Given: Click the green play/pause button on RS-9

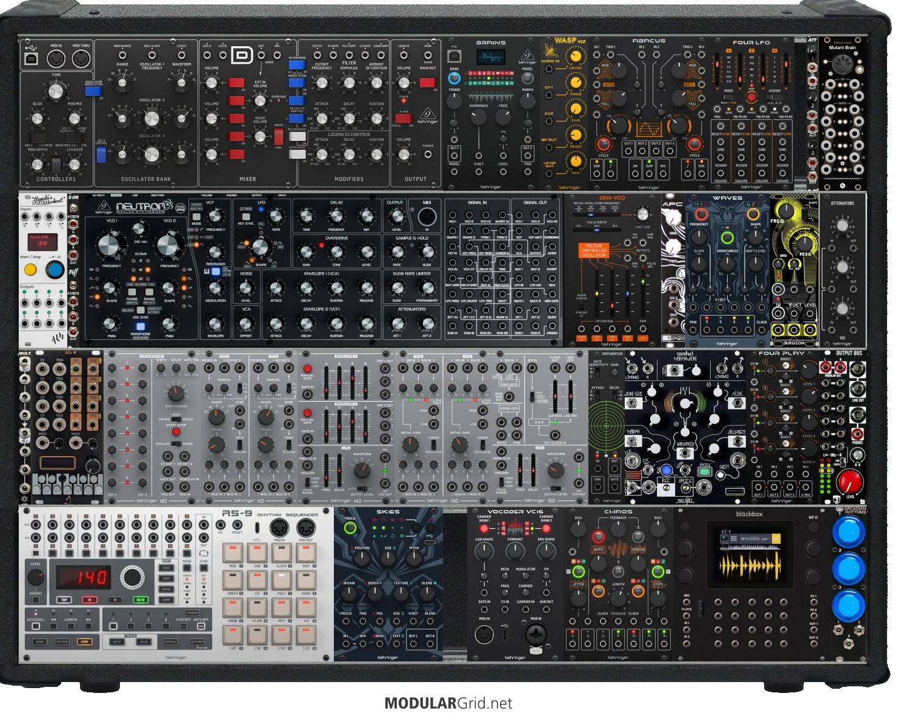Looking at the screenshot, I should (141, 600).
